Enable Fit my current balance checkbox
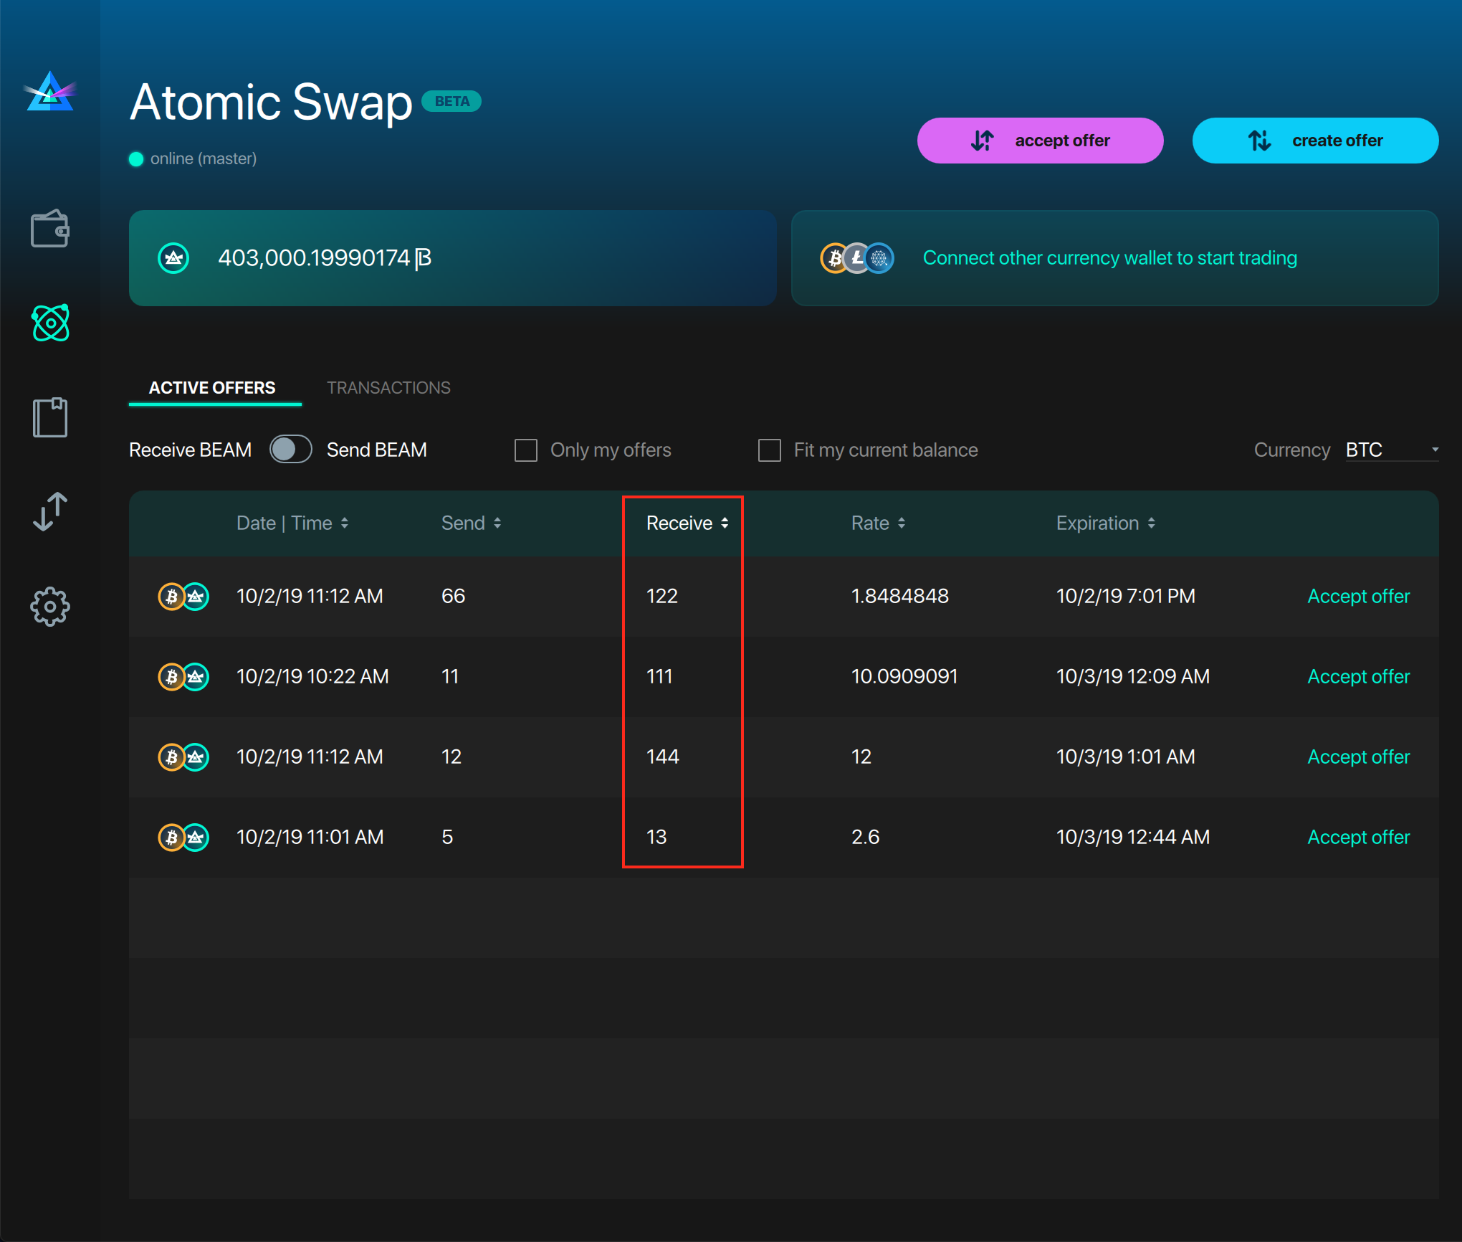 [770, 450]
